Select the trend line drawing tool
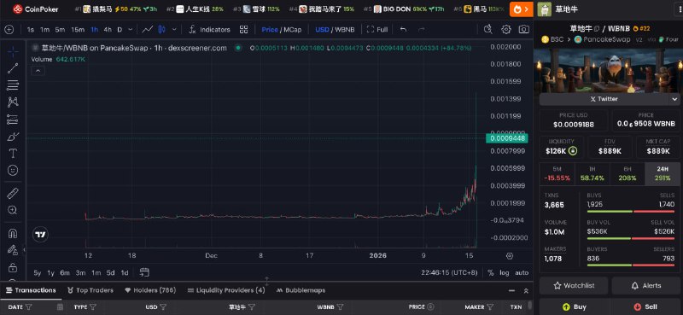Image resolution: width=683 pixels, height=315 pixels. (13, 68)
